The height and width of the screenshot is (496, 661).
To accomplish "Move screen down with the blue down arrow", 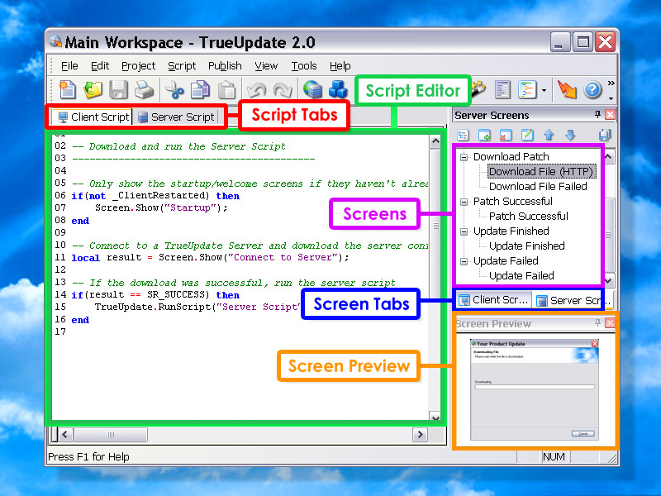I will (x=570, y=135).
